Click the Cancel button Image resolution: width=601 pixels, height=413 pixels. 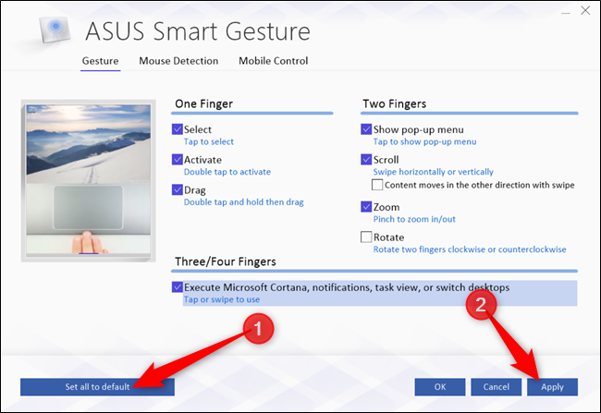496,387
